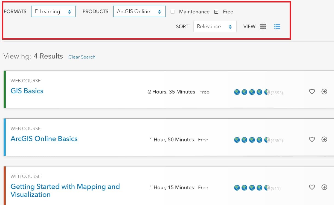334x205 pixels.
Task: Change the SORT dropdown from Relevance
Action: point(215,26)
